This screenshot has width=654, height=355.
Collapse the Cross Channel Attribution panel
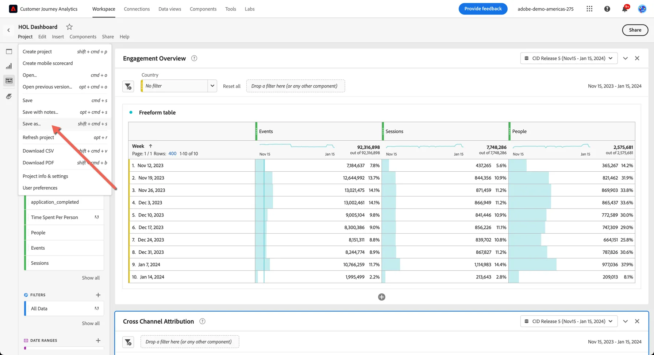(626, 321)
